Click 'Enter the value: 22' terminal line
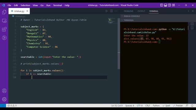The height and width of the screenshot is (110, 196). pos(136,35)
